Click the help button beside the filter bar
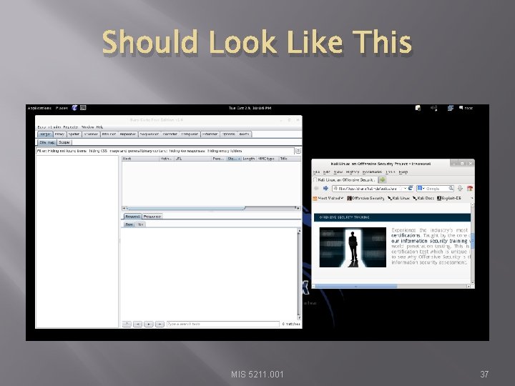515x386 pixels. pyautogui.click(x=298, y=151)
